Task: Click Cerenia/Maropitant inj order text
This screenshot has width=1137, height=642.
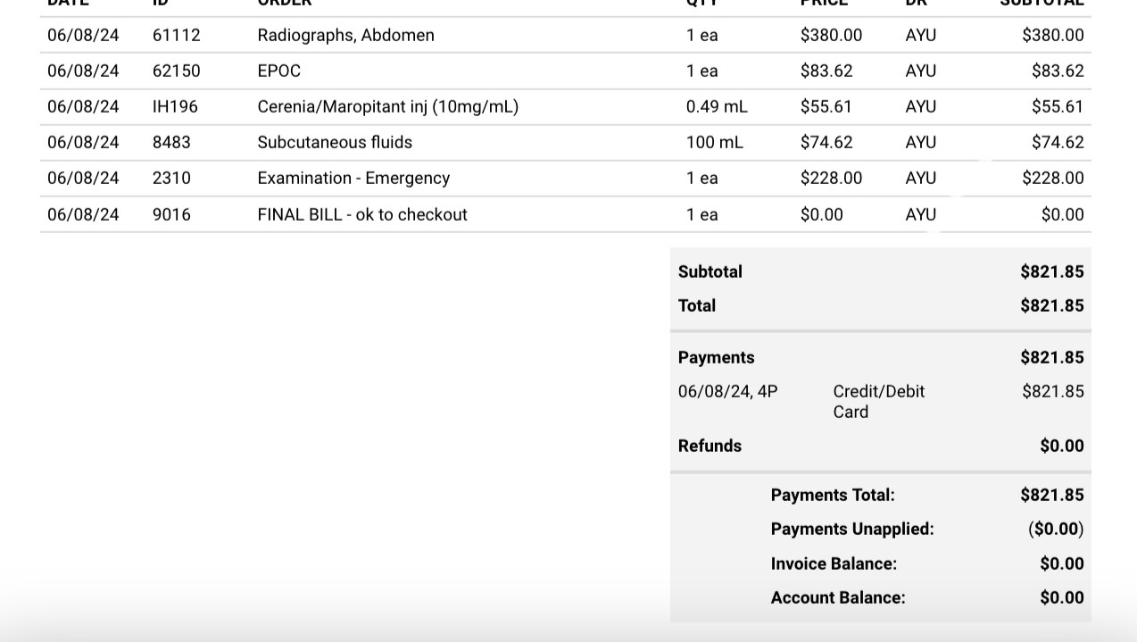Action: 387,107
